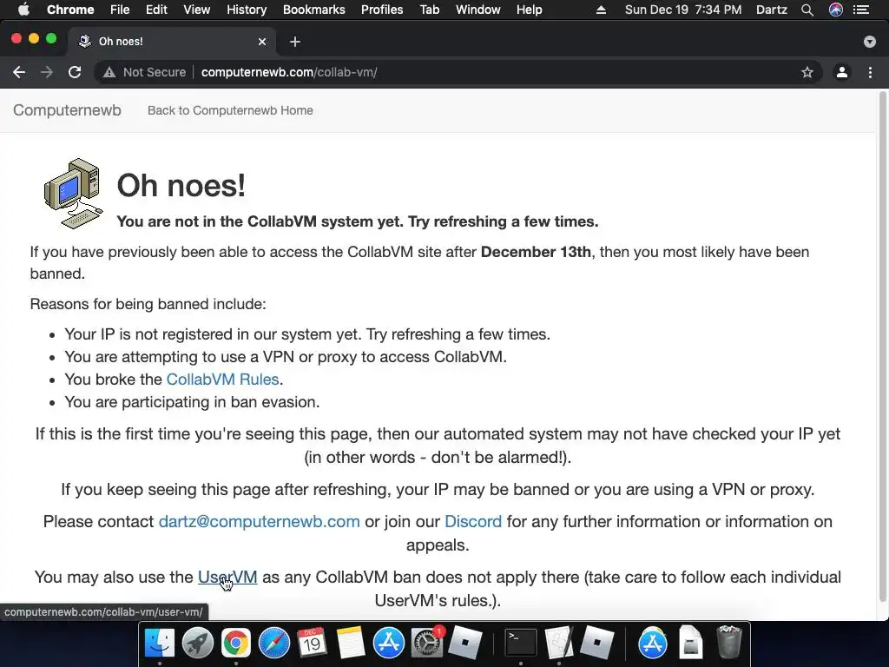Open the Discord link

coord(473,521)
